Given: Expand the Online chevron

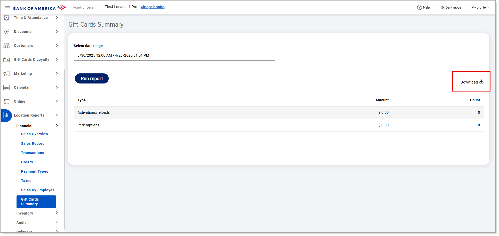Looking at the screenshot, I should (x=57, y=101).
